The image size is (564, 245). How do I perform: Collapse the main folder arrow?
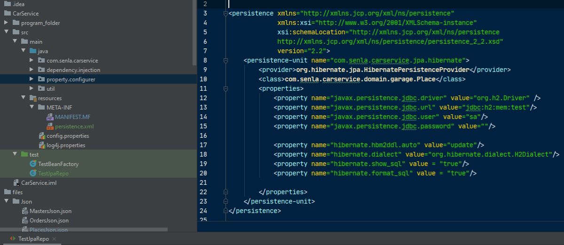point(15,41)
